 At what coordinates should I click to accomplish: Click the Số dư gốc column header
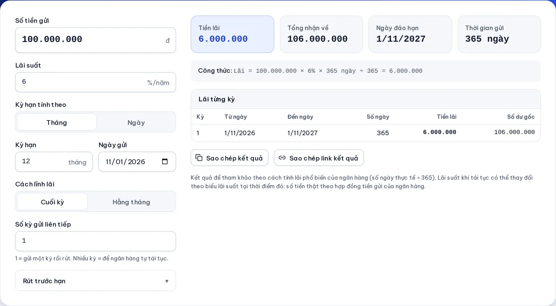521,117
